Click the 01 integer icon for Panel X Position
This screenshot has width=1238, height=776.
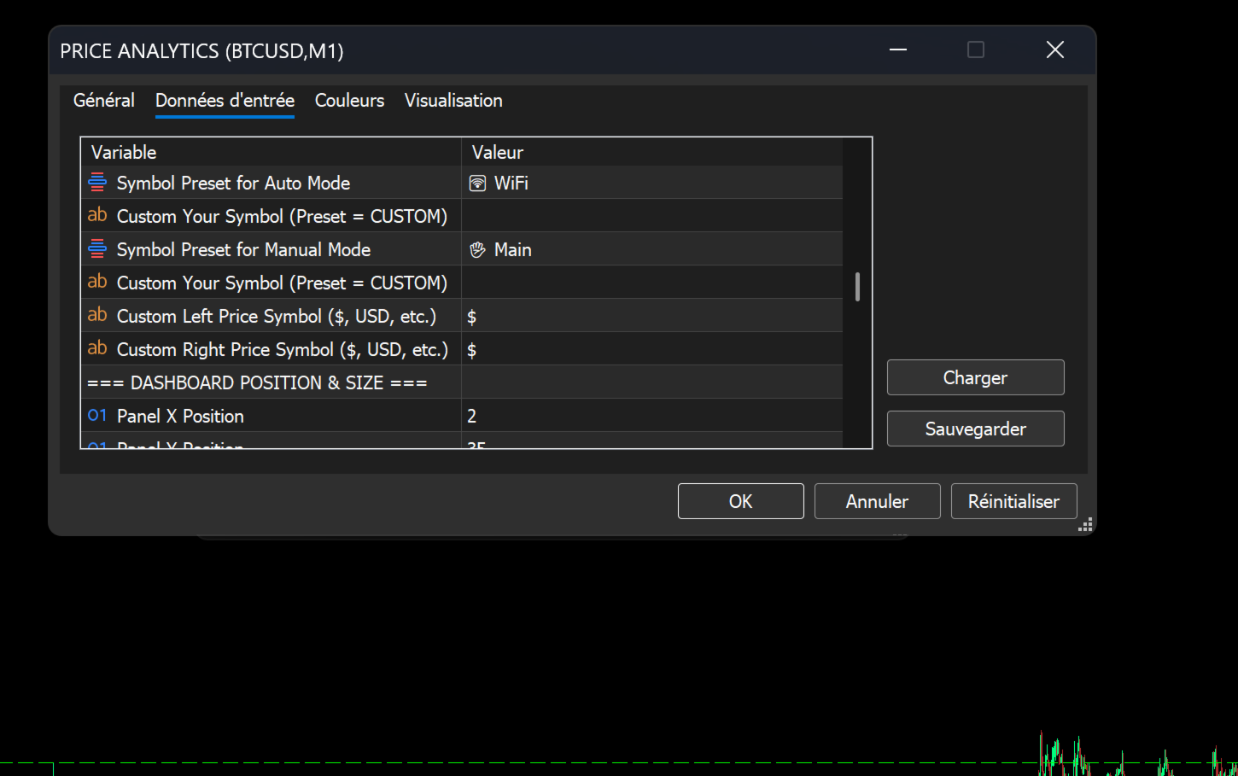tap(97, 415)
